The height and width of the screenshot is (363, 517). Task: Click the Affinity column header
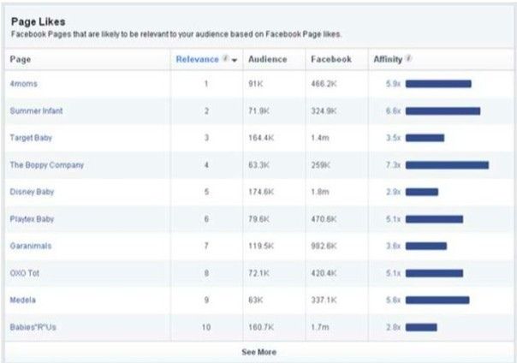coord(388,59)
